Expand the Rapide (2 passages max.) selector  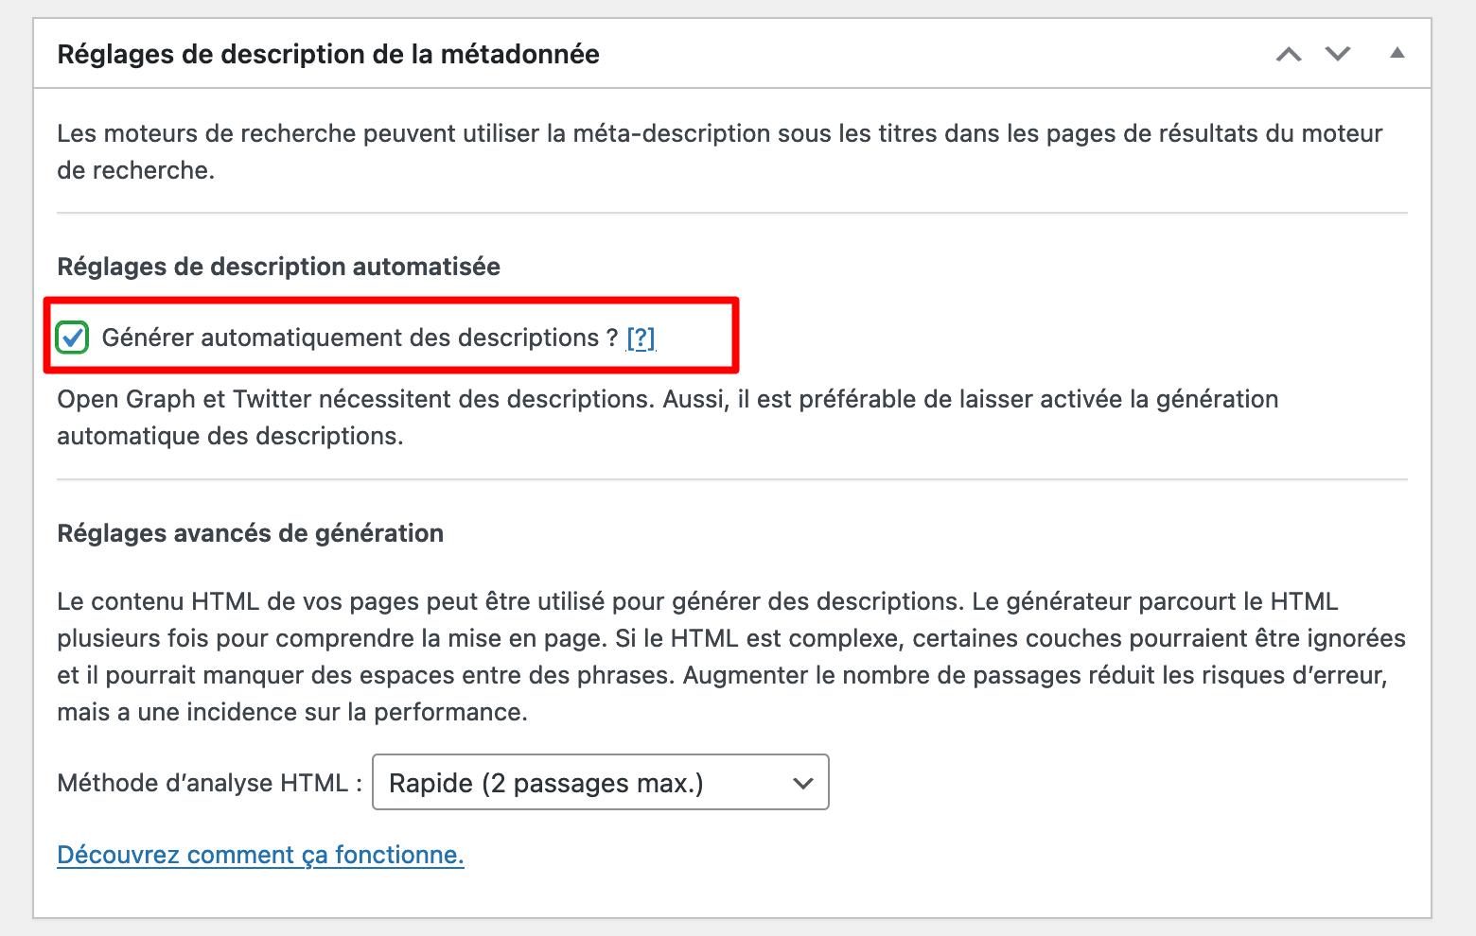click(601, 783)
